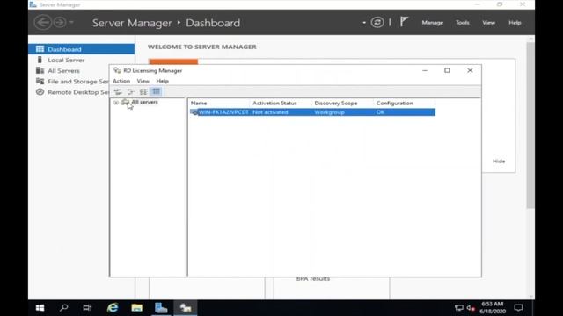Click the All Servers sidebar icon
The height and width of the screenshot is (316, 563).
click(x=40, y=70)
